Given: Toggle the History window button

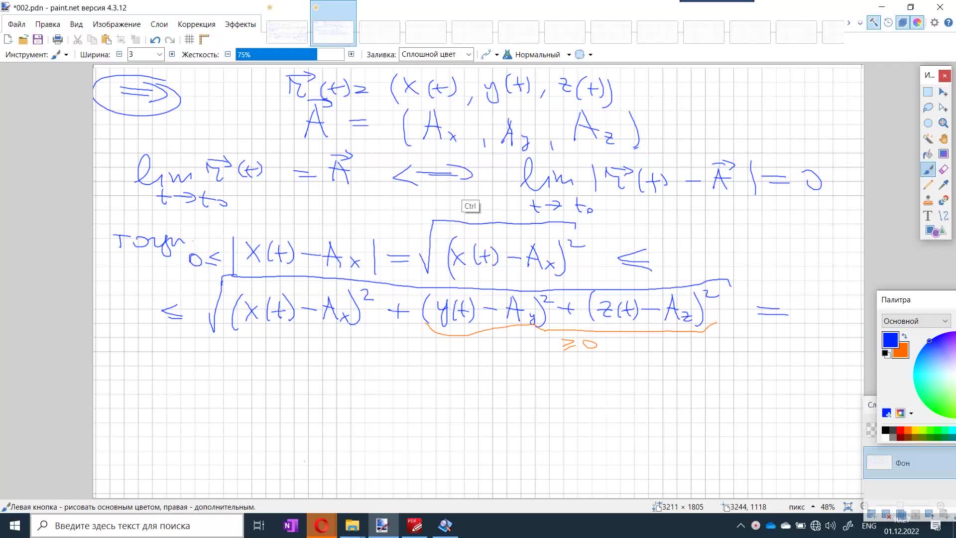Looking at the screenshot, I should point(888,22).
